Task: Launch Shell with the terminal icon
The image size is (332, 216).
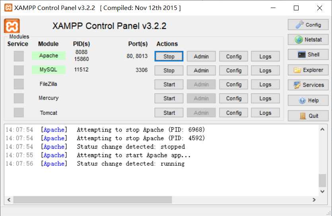Action: pos(308,55)
